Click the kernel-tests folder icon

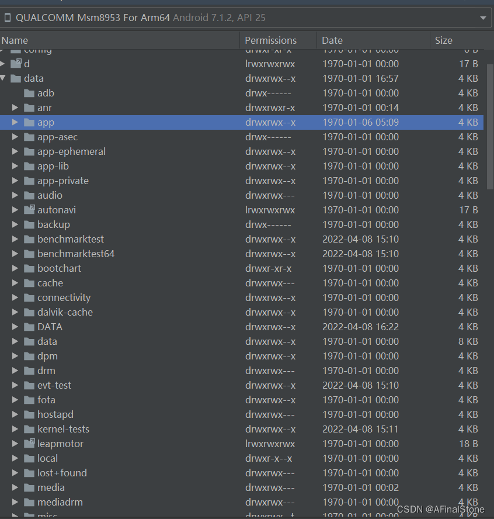point(29,429)
